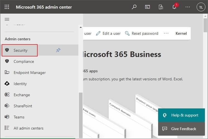This screenshot has width=208, height=139.
Task: Click the Reset password key icon
Action: click(127, 33)
